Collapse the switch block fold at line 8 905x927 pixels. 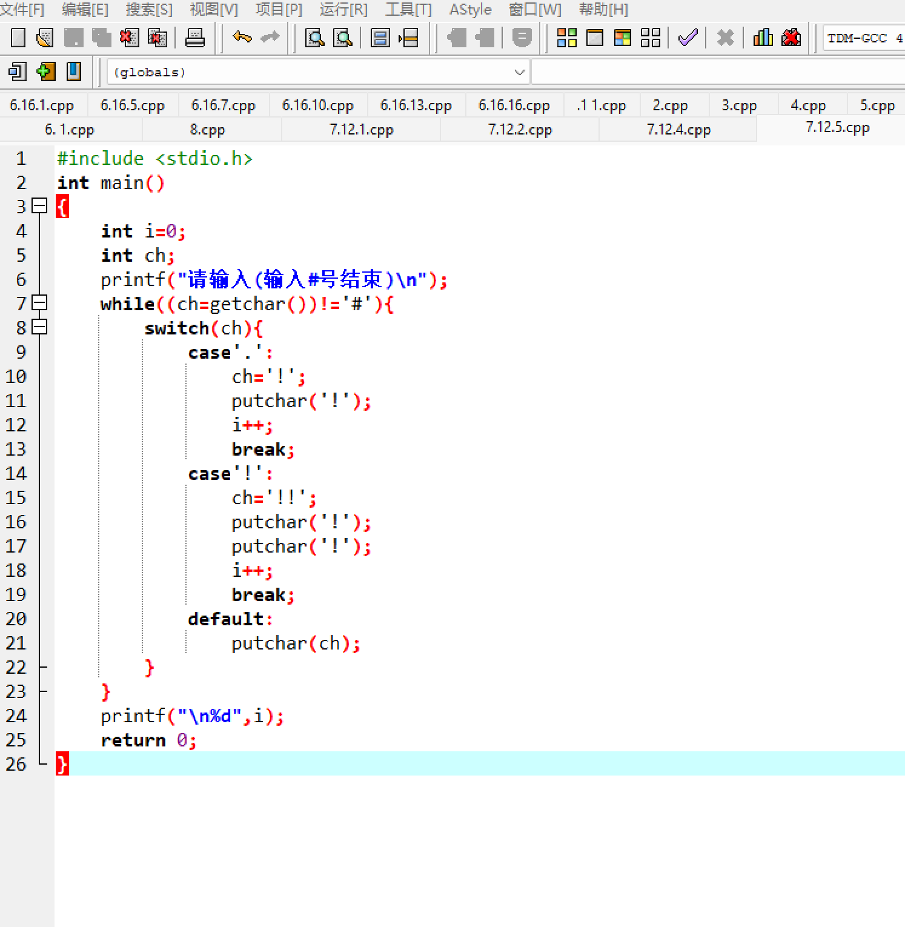click(x=39, y=327)
